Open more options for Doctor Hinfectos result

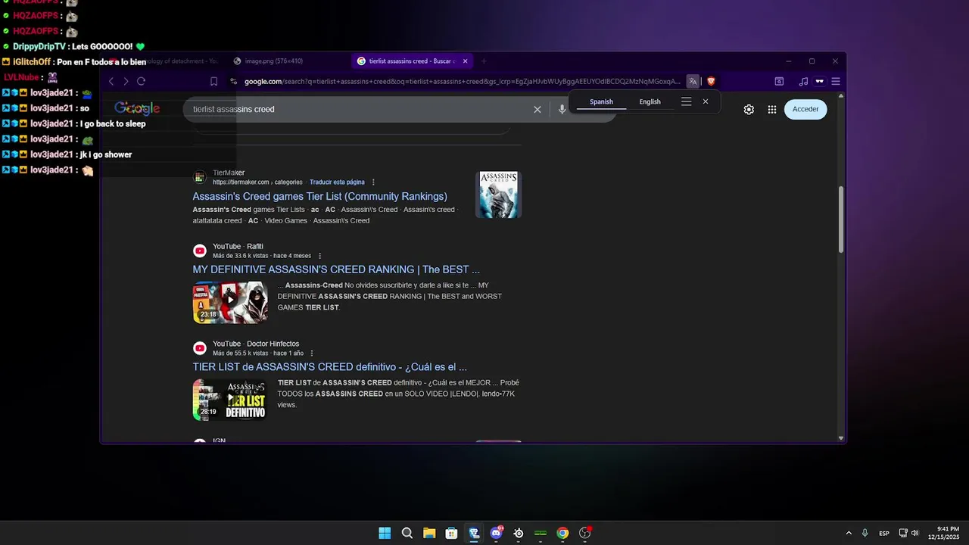coord(311,353)
